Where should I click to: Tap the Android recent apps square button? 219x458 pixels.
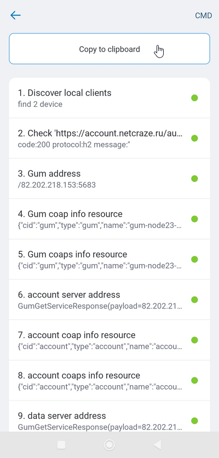tap(61, 445)
